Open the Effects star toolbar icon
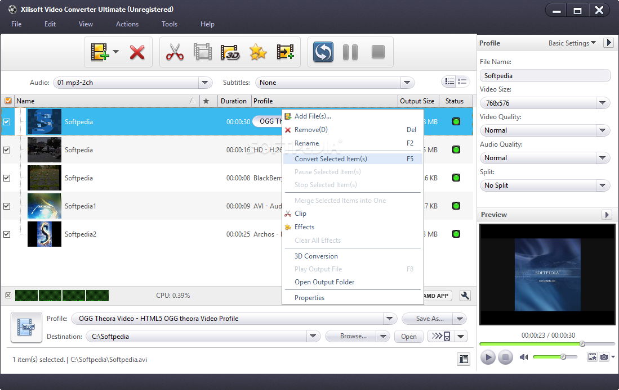 pos(258,52)
